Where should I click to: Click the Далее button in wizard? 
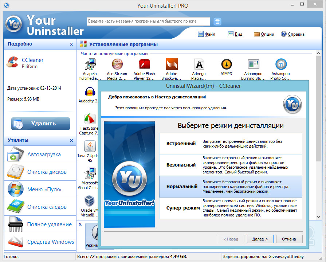coord(260,239)
